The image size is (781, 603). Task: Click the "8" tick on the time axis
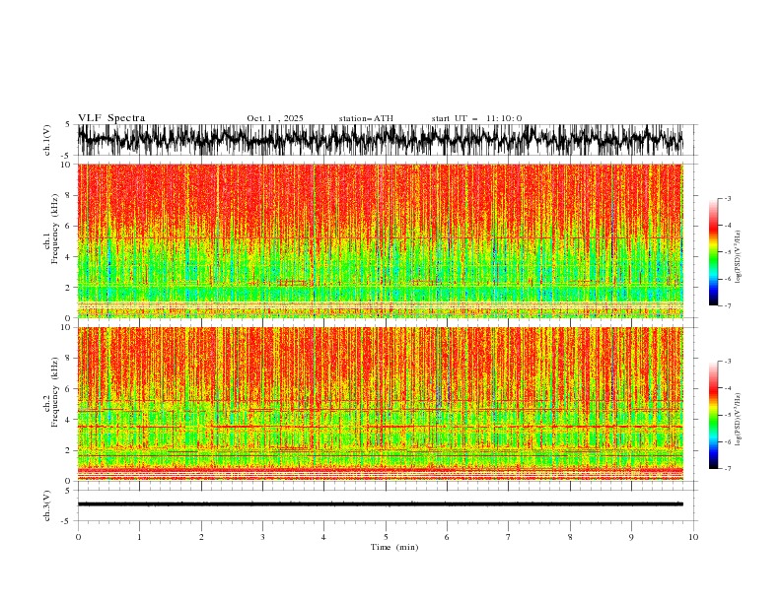[x=570, y=537]
